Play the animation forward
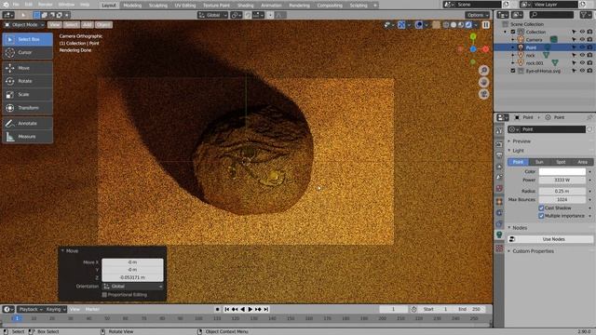Viewport: 596px width, 335px height. click(x=251, y=309)
